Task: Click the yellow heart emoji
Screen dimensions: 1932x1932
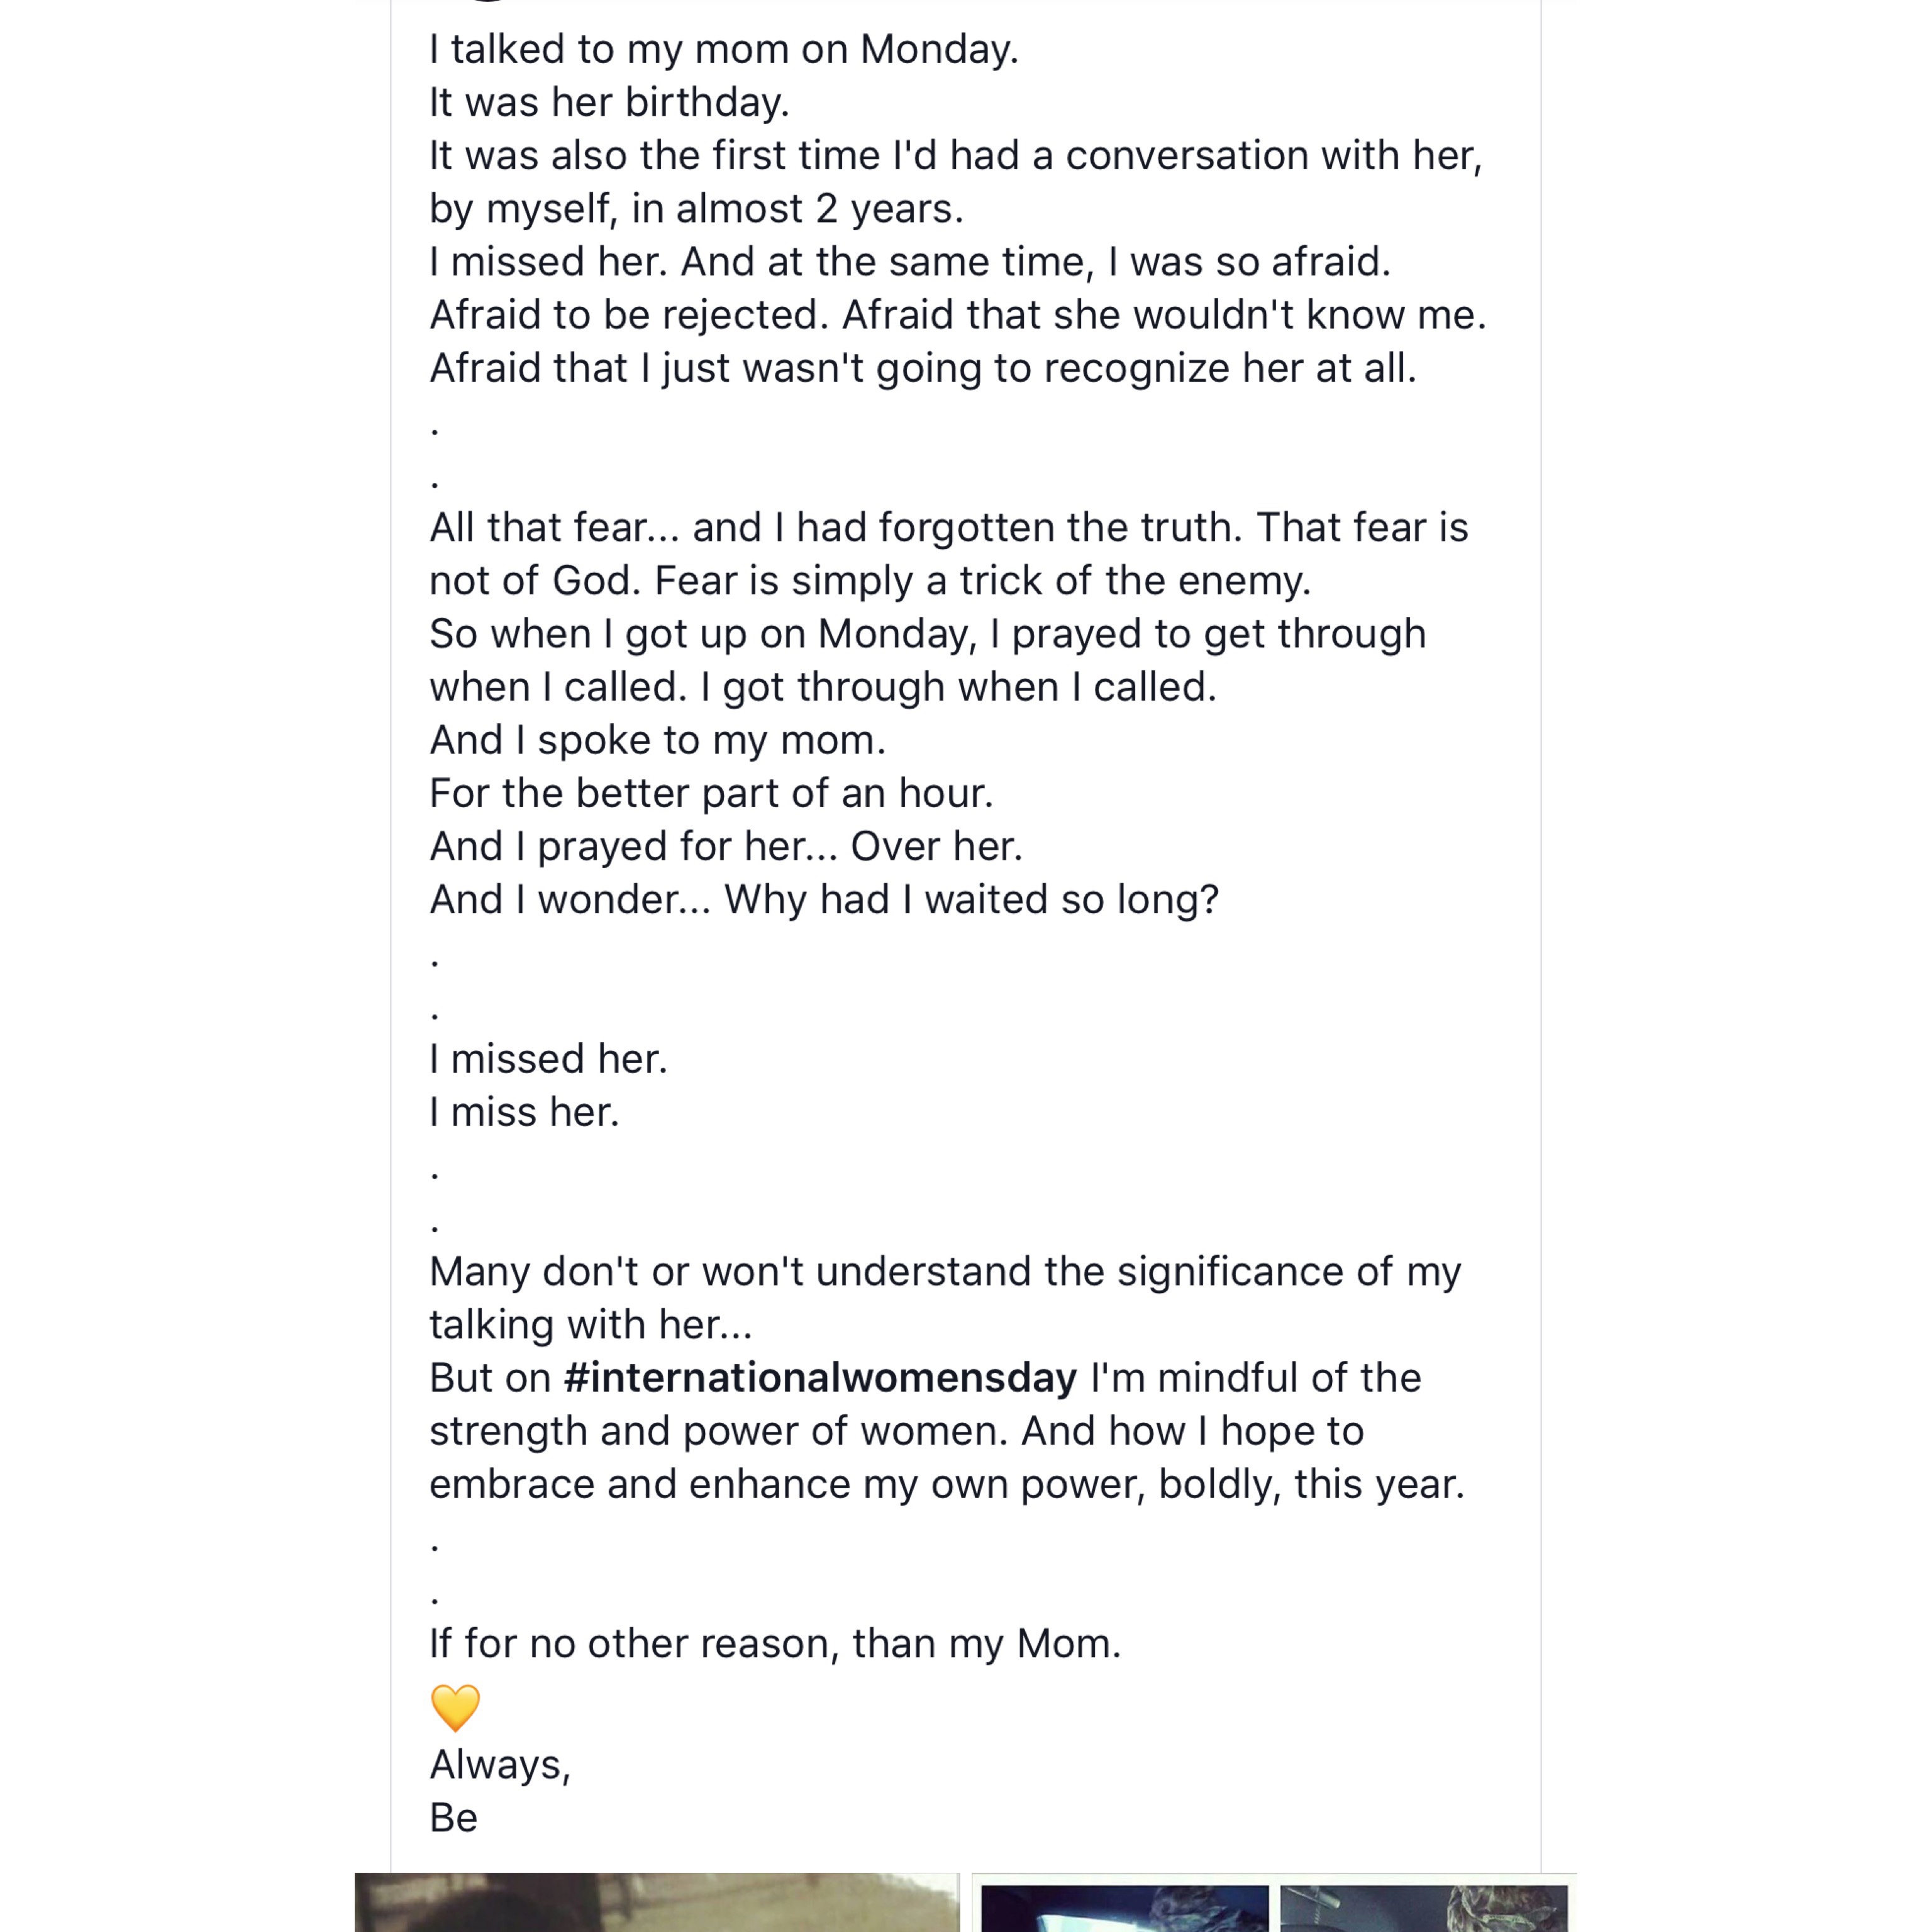Action: coord(456,1707)
